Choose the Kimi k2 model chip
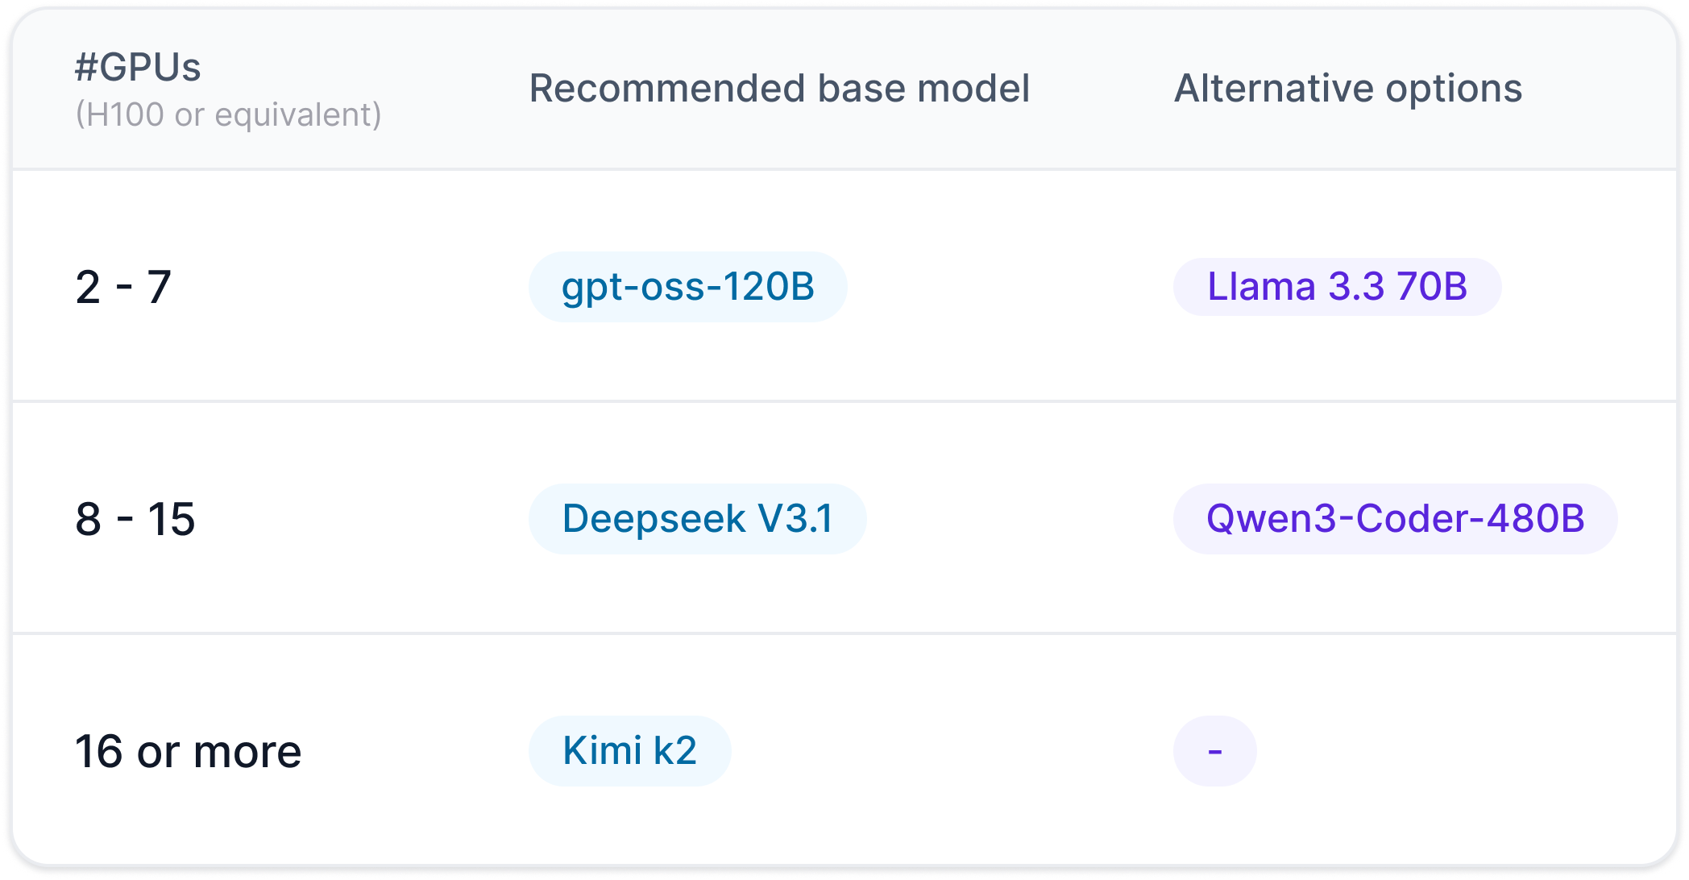The height and width of the screenshot is (880, 1689). tap(629, 750)
